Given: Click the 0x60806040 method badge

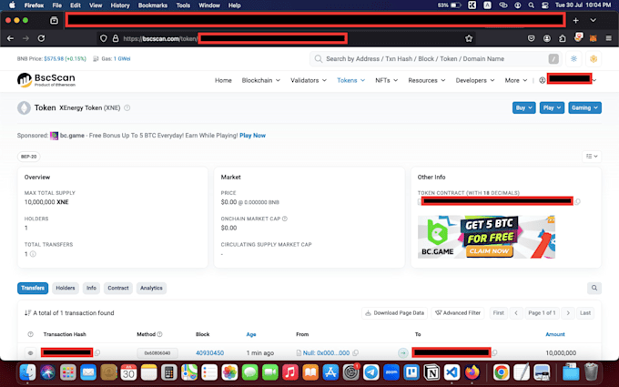Looking at the screenshot, I should coord(157,352).
